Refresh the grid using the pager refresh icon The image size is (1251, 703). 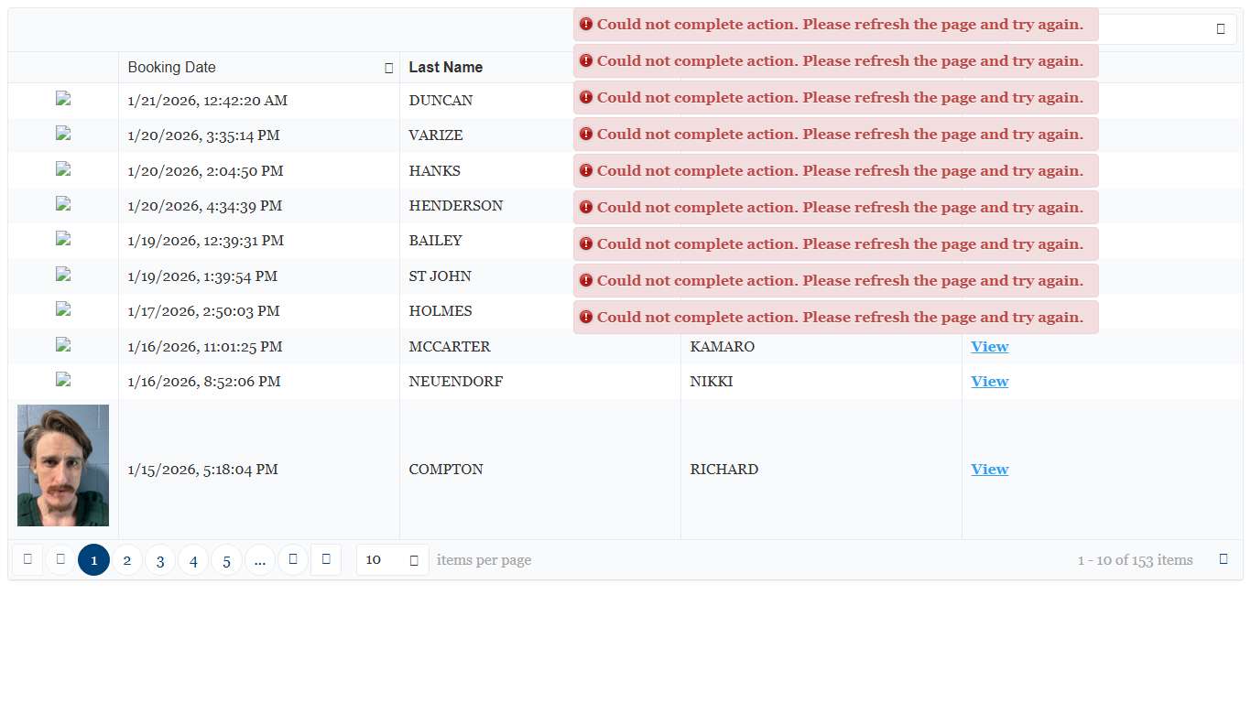(1224, 559)
